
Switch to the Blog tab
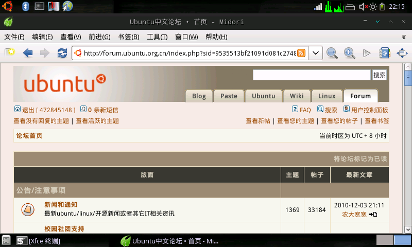point(199,96)
